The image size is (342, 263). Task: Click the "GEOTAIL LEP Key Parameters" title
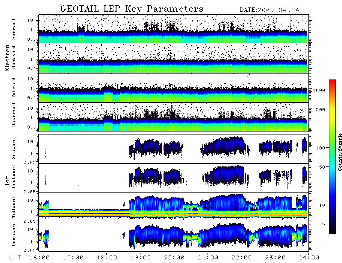[132, 9]
